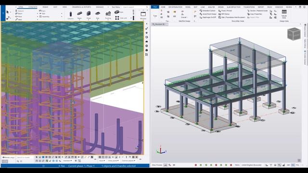Open the Outline planes dropdown
308x173 pixels.
tap(128, 161)
